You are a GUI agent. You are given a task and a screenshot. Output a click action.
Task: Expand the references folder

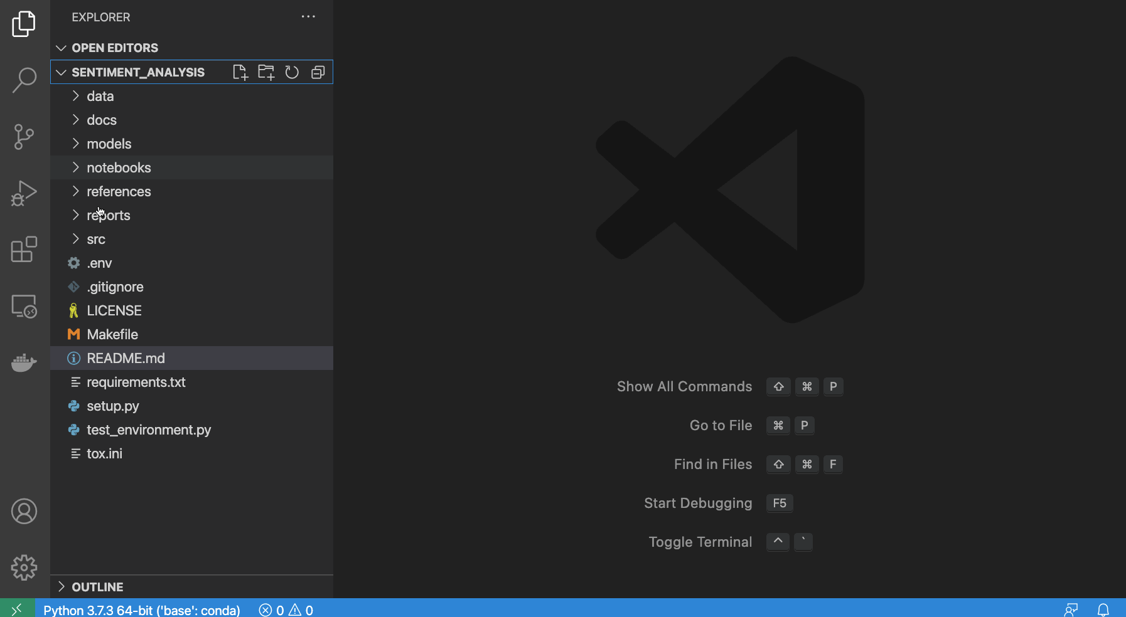coord(191,191)
